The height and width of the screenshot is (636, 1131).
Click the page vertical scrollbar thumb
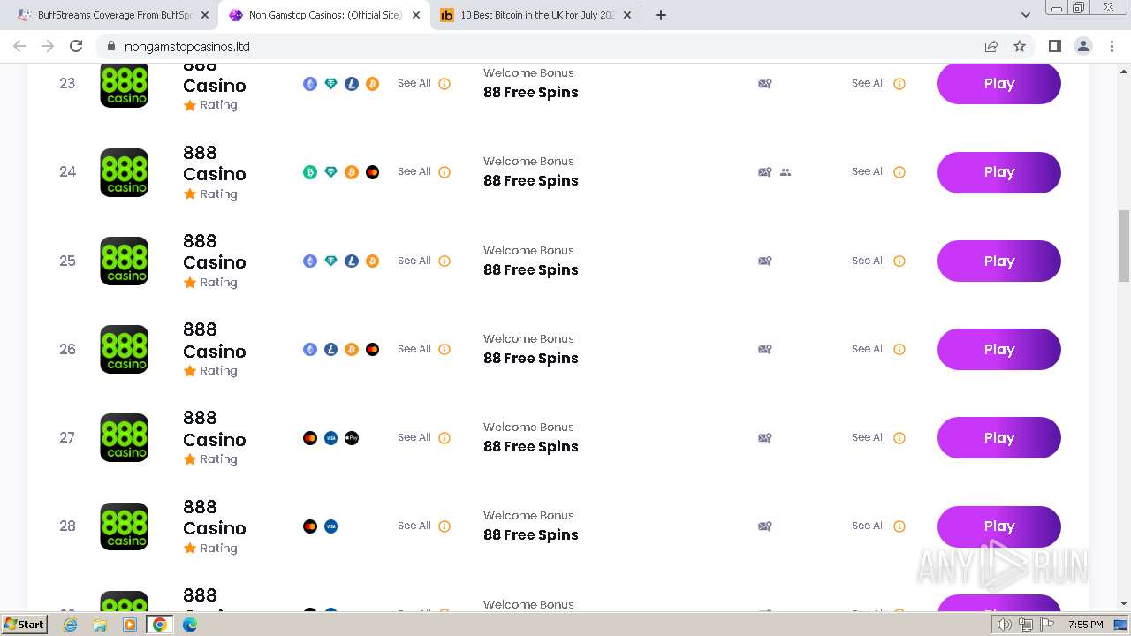coord(1124,246)
